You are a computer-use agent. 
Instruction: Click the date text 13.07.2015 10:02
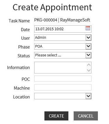point(49,29)
